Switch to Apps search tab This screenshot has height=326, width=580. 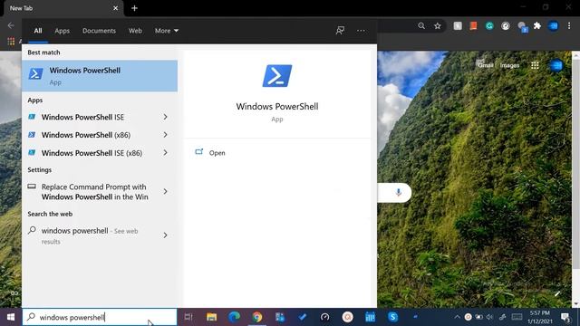coord(63,31)
